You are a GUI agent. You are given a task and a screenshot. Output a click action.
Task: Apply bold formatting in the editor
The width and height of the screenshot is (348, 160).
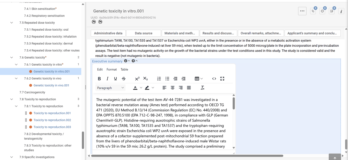(99, 79)
